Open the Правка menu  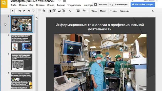(23, 5)
